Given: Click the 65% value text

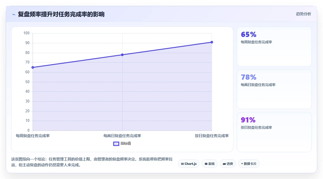Looking at the screenshot, I should [x=249, y=34].
